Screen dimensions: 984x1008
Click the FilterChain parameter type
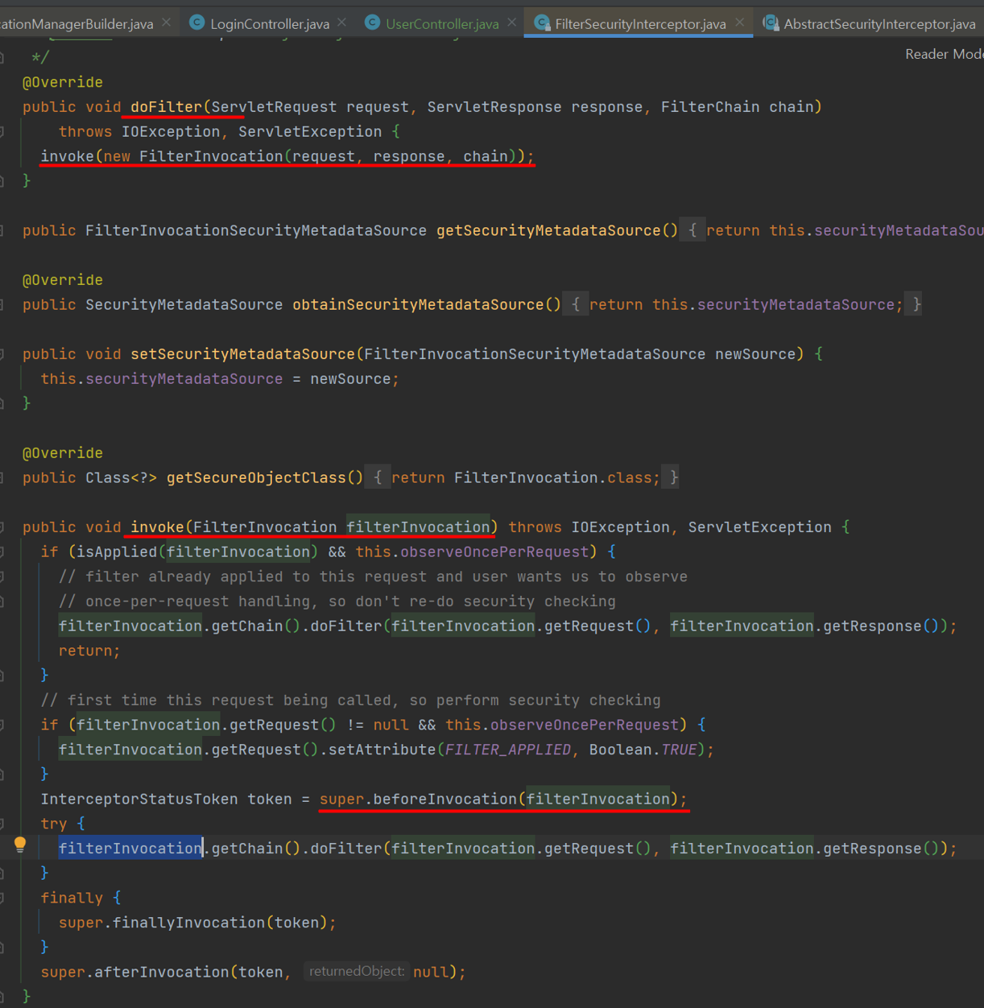point(710,107)
